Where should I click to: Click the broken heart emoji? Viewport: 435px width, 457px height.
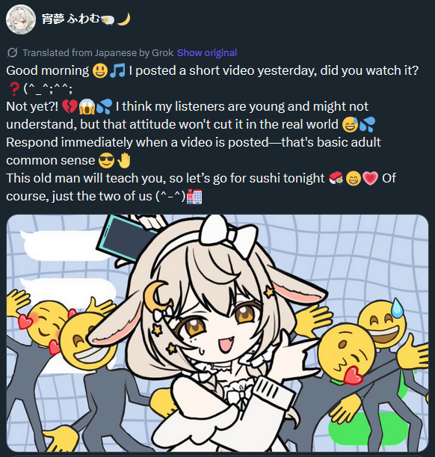(70, 106)
